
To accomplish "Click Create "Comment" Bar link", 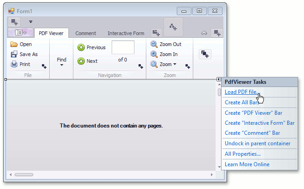I will tap(252, 133).
